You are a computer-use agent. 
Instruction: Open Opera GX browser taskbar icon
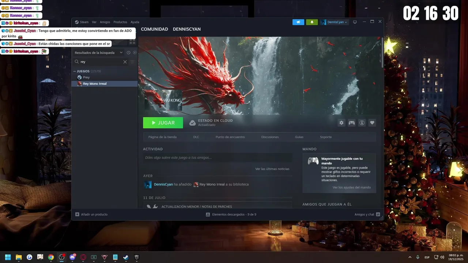83,257
